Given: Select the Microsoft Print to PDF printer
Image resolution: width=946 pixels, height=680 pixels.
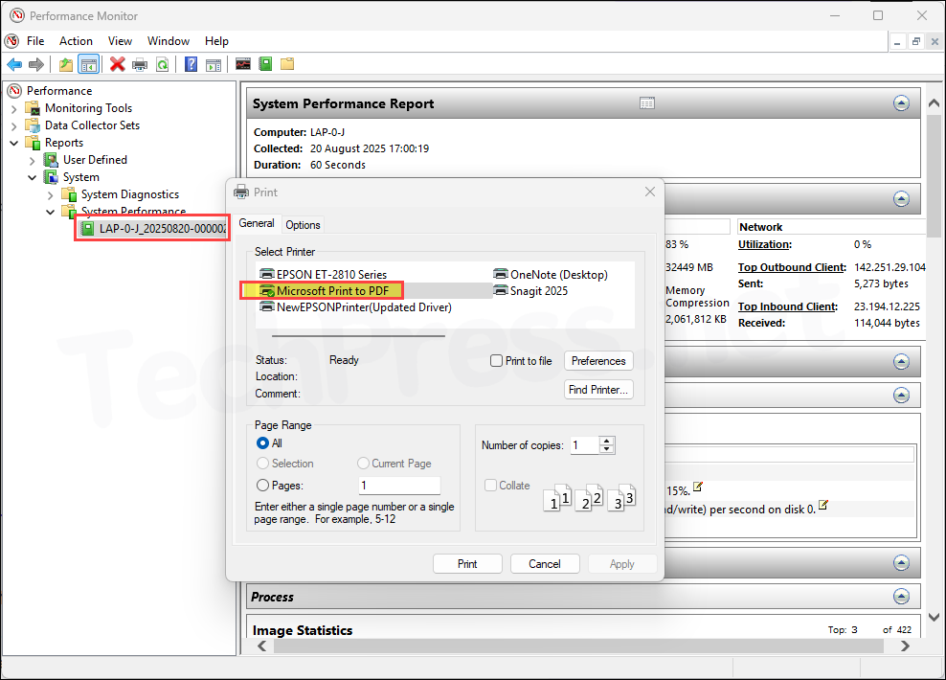Looking at the screenshot, I should [x=325, y=291].
